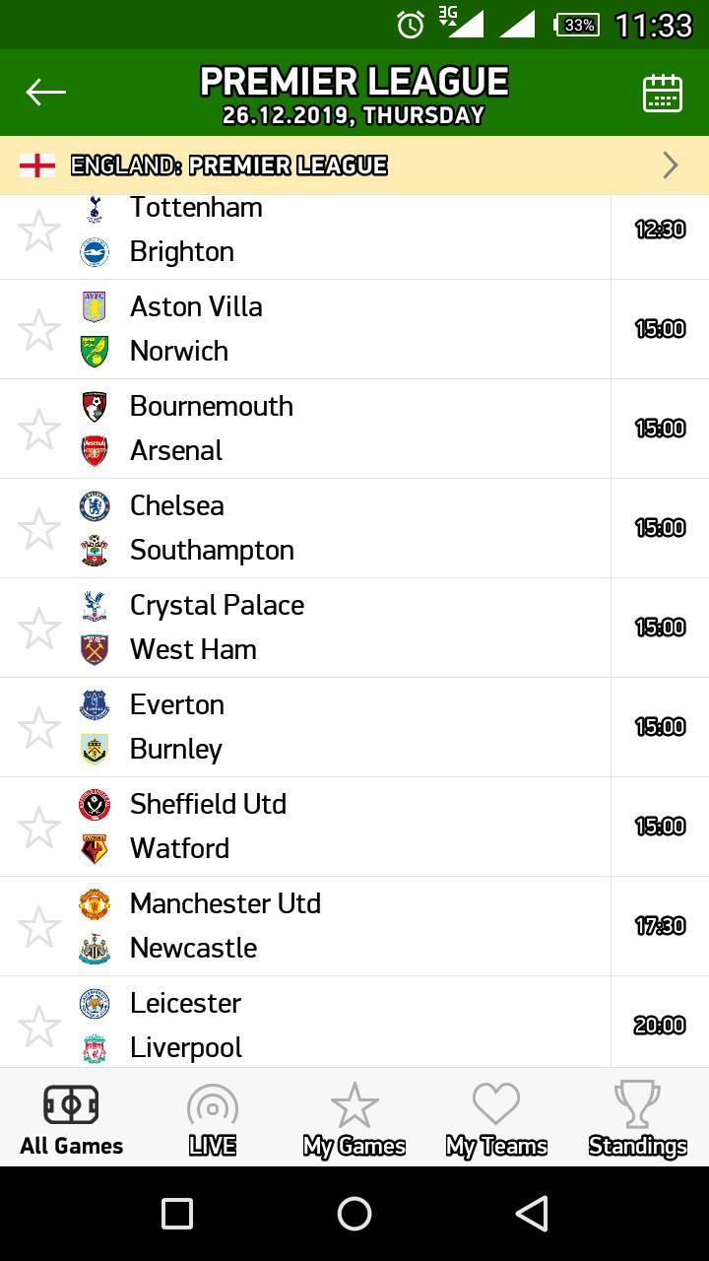Tap the back arrow in header
Image resolution: width=709 pixels, height=1261 pixels.
pyautogui.click(x=45, y=93)
